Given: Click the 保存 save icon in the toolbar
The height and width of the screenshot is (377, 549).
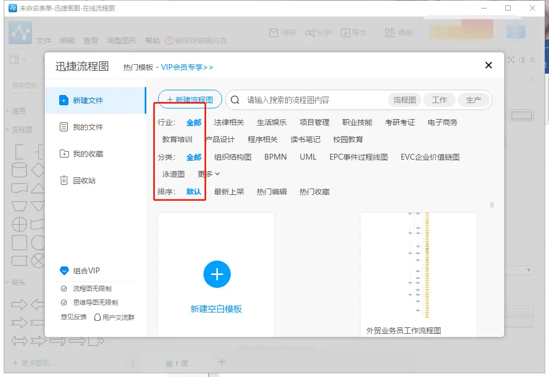Looking at the screenshot, I should [273, 33].
